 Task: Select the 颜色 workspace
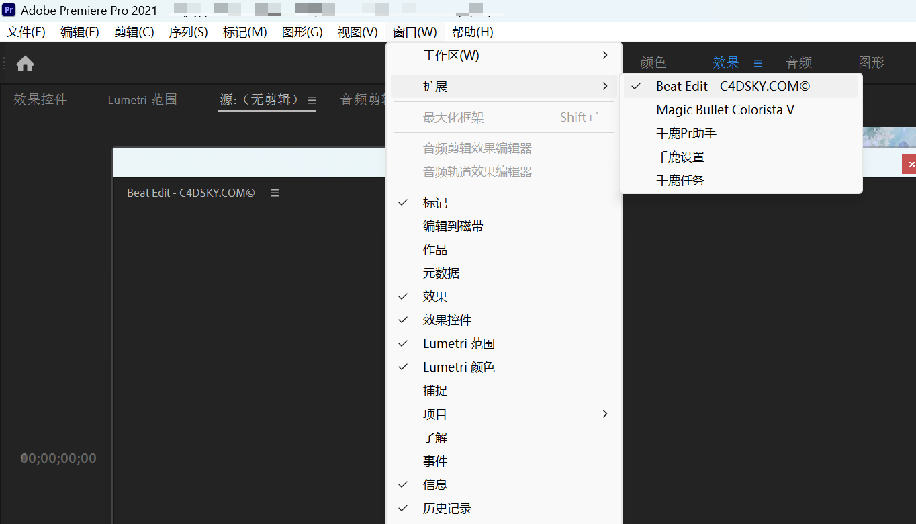652,62
